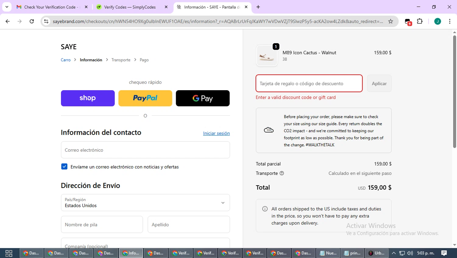
Task: Go back to Carro breadcrumb
Action: click(66, 60)
